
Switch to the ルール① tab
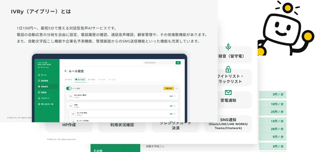68,80
